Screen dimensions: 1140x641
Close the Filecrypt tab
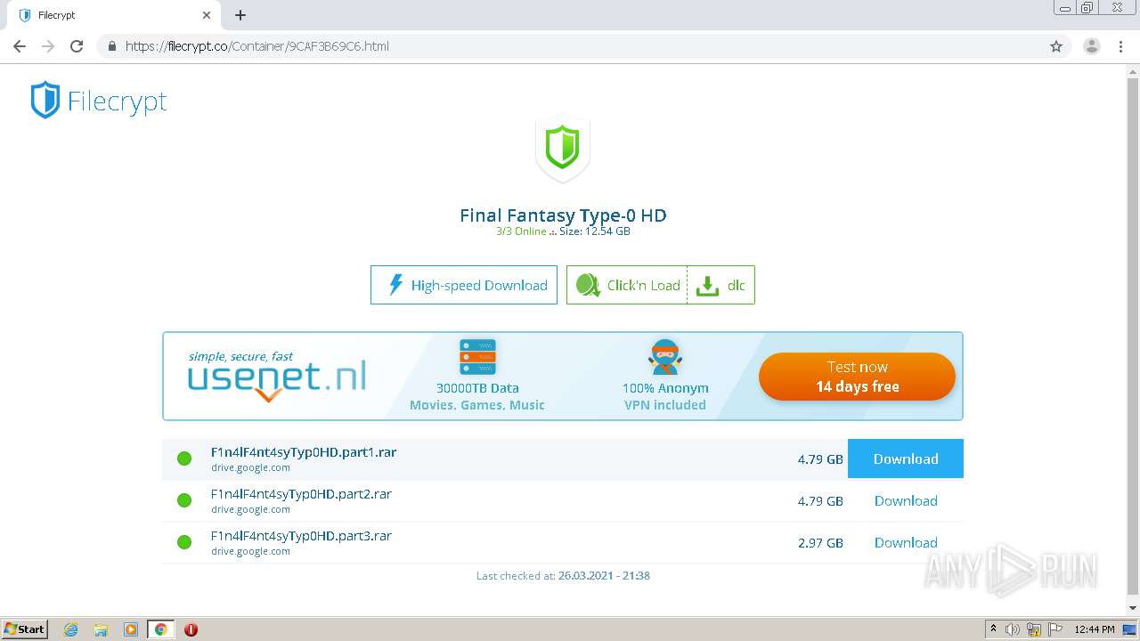(207, 15)
